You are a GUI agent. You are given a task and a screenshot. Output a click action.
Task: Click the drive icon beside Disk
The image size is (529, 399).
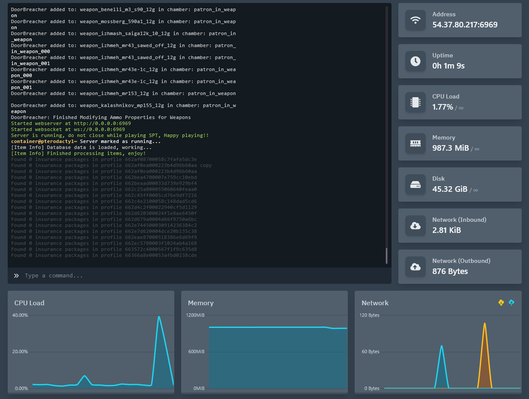pyautogui.click(x=415, y=185)
